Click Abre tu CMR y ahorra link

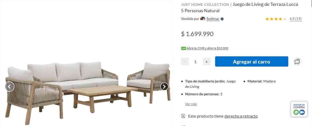coord(207,48)
